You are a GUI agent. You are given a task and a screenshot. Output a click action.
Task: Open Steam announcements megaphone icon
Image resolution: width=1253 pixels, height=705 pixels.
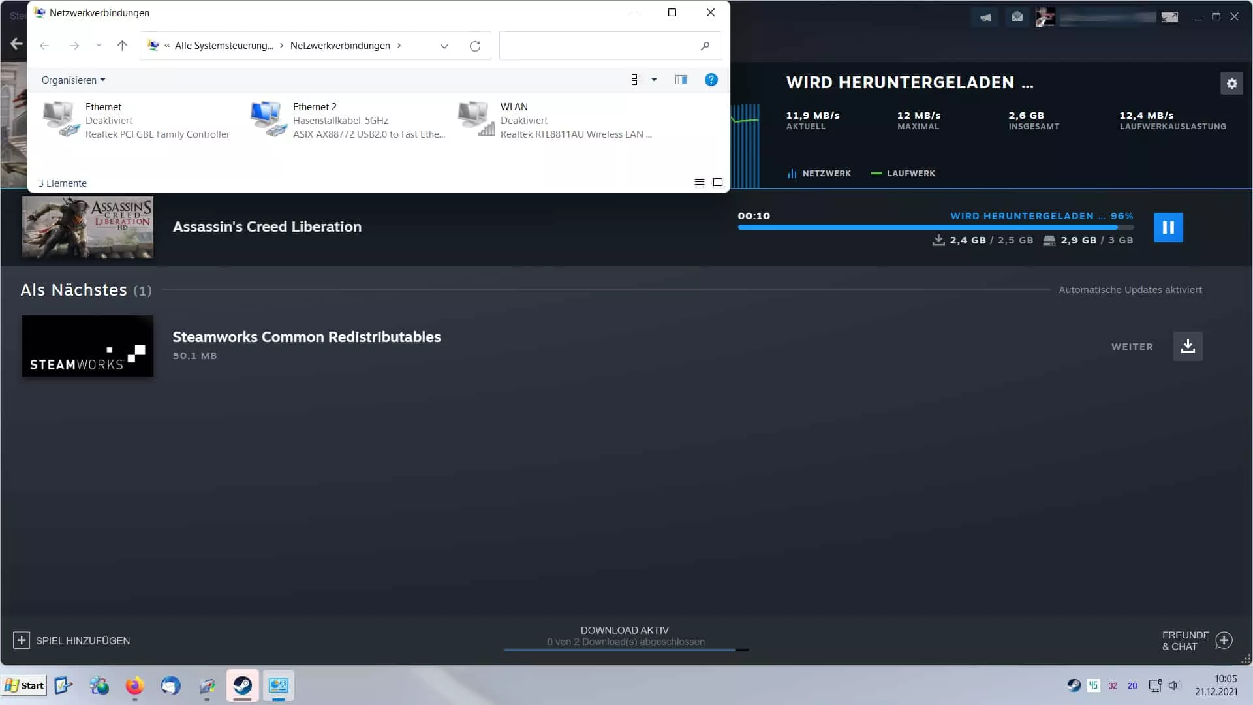[x=985, y=17]
